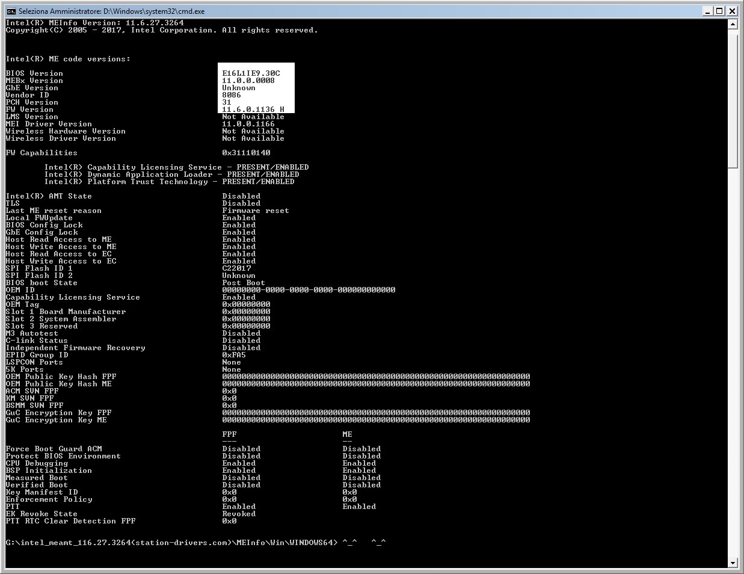Screen dimensions: 744x574
Task: Click the BIOS boot State value Post Boot
Action: [244, 283]
